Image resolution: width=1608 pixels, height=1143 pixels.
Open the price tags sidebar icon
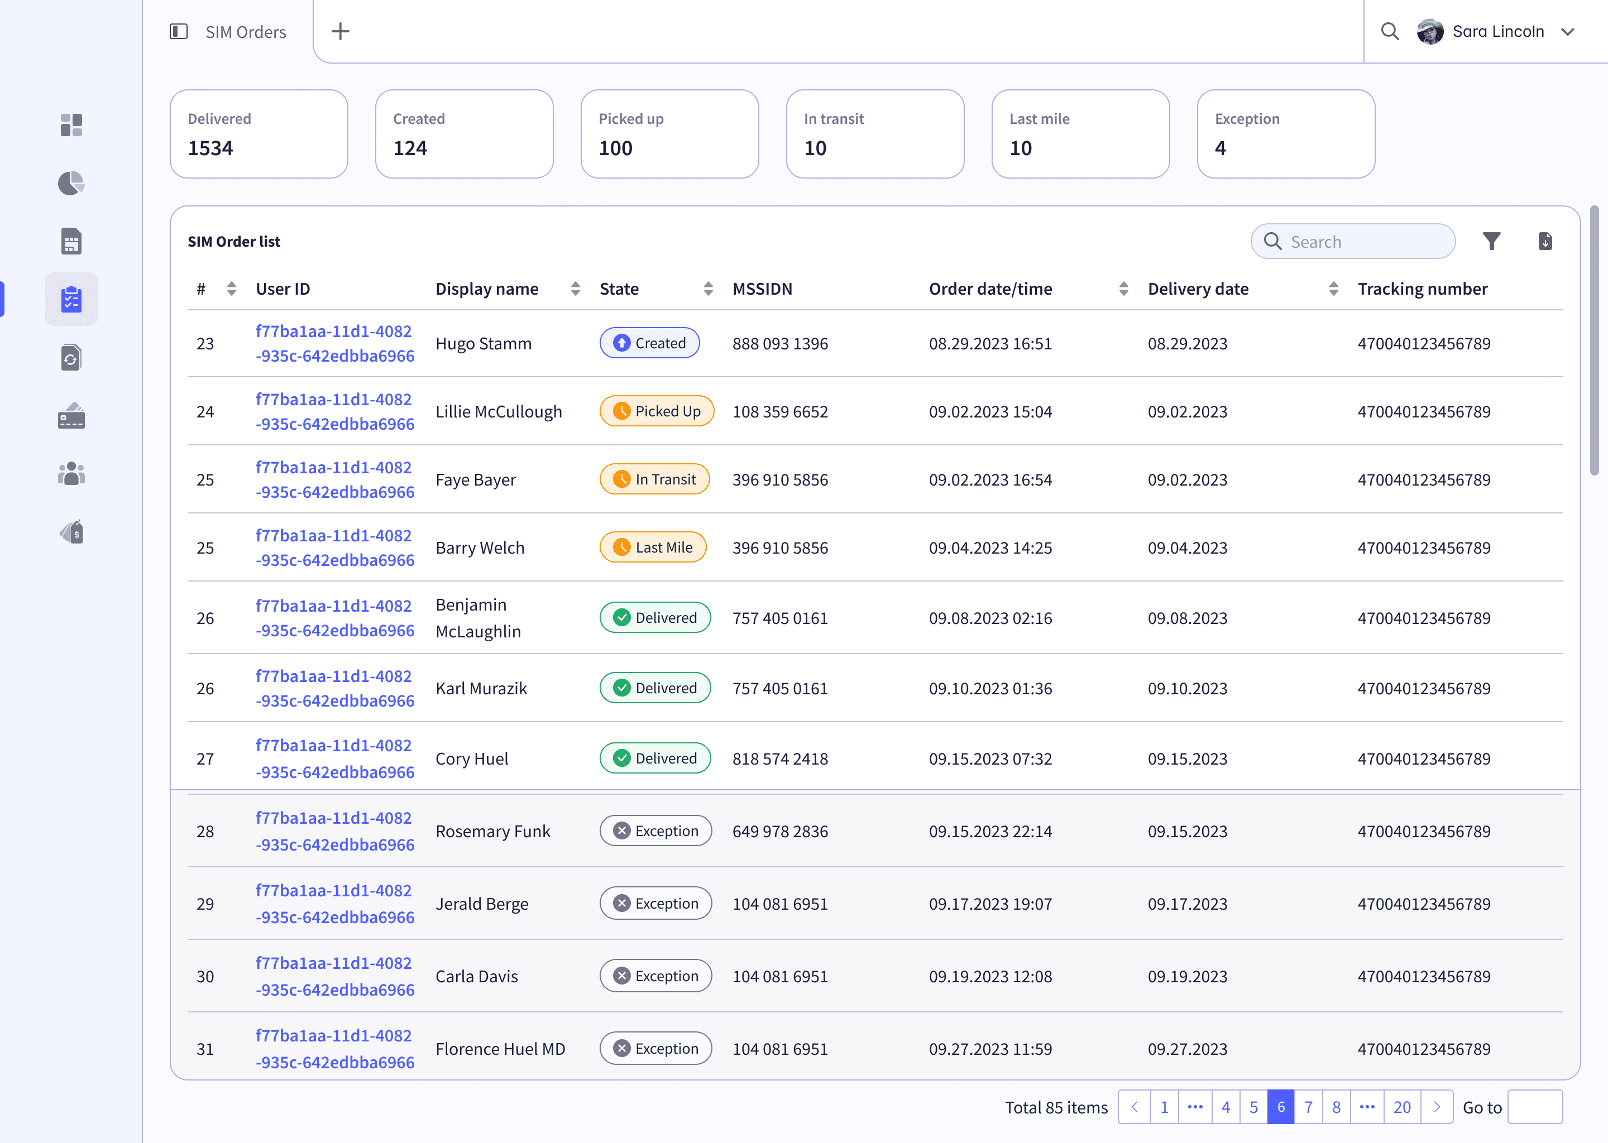point(71,532)
